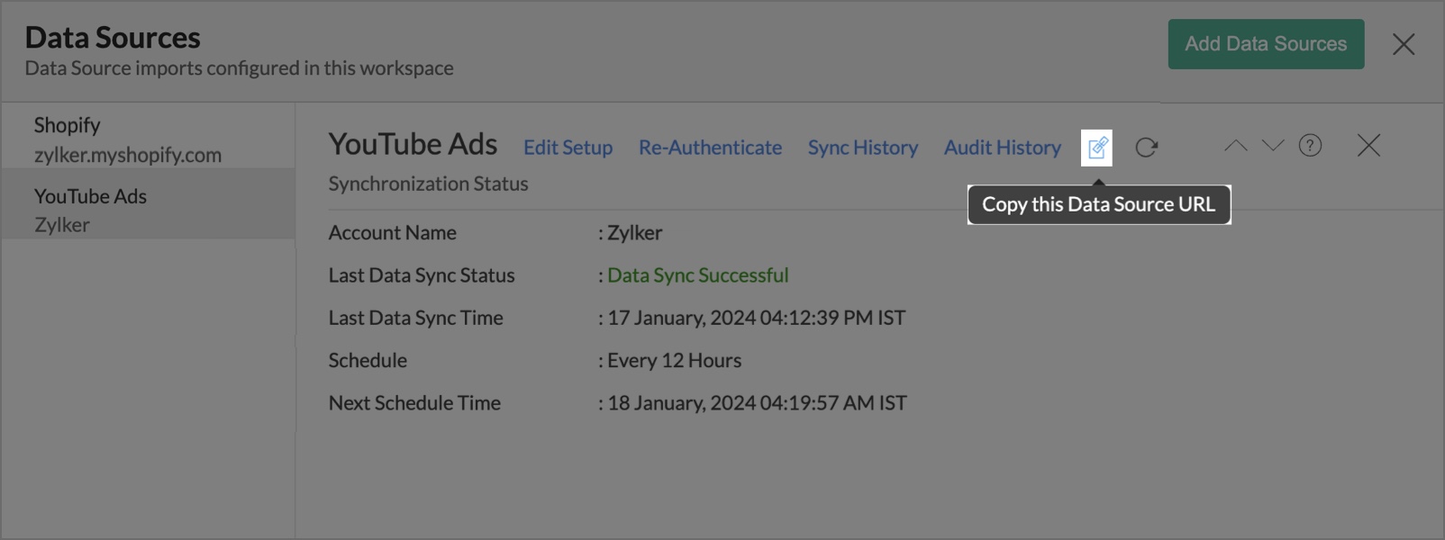Open Edit Setup link
Screen dimensions: 1445x540
click(568, 148)
